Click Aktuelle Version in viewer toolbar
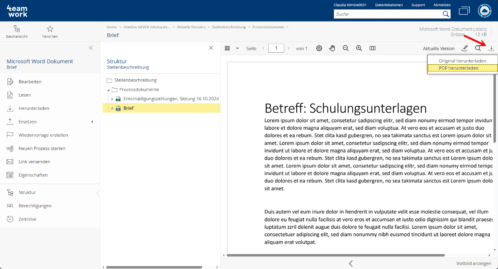Screen dimensions: 498x269 [x=439, y=48]
